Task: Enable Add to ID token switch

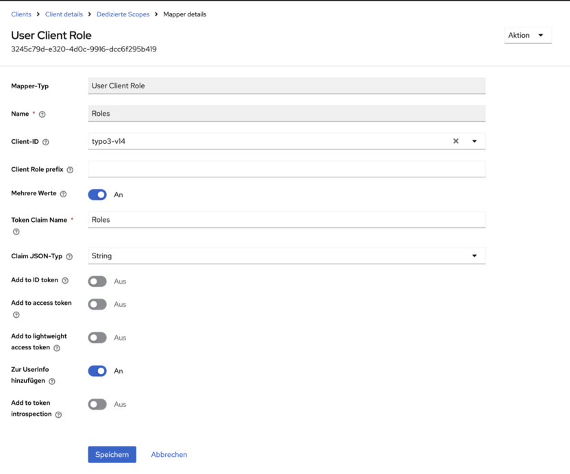Action: click(97, 282)
